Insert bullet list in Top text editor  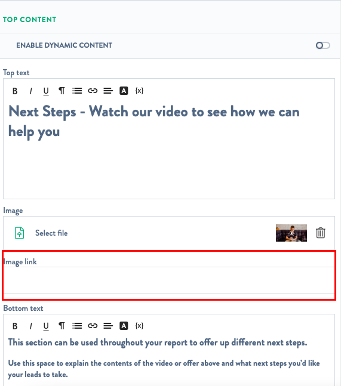[x=77, y=91]
